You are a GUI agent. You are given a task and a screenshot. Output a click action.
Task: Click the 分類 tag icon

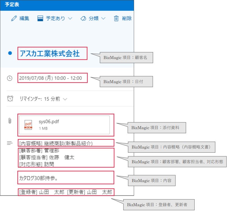tap(83, 19)
